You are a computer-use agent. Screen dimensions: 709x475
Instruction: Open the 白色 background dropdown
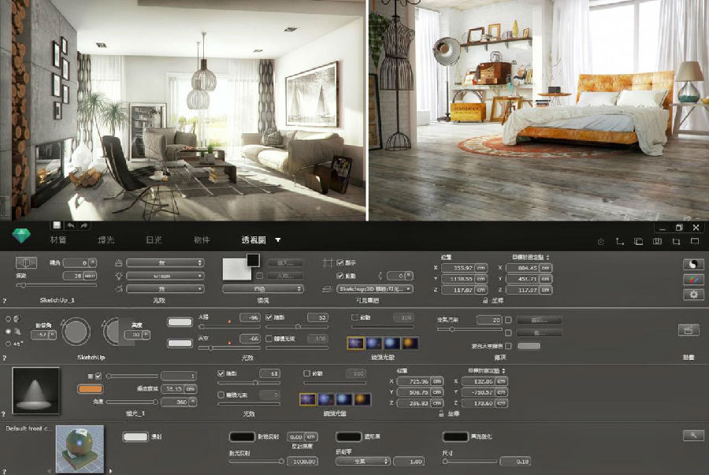[262, 289]
